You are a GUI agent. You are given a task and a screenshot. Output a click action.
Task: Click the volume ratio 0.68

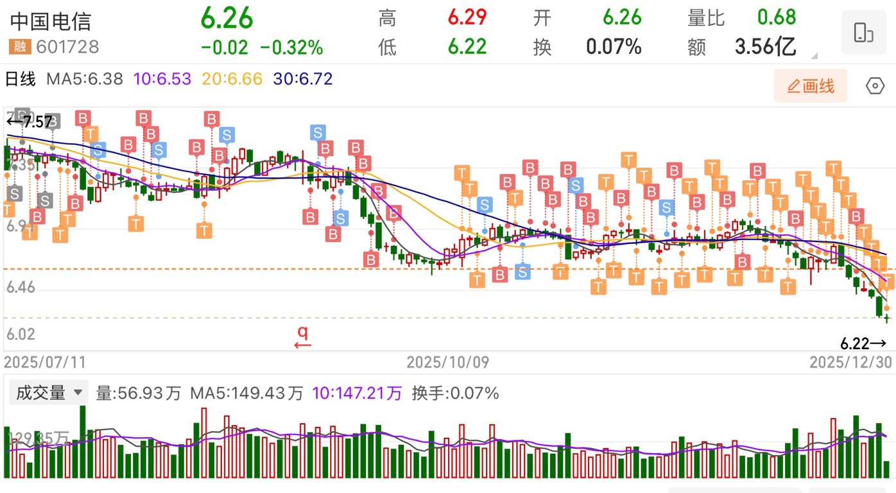776,17
